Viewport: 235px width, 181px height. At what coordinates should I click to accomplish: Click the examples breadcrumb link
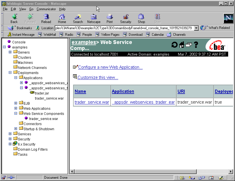pos(84,42)
